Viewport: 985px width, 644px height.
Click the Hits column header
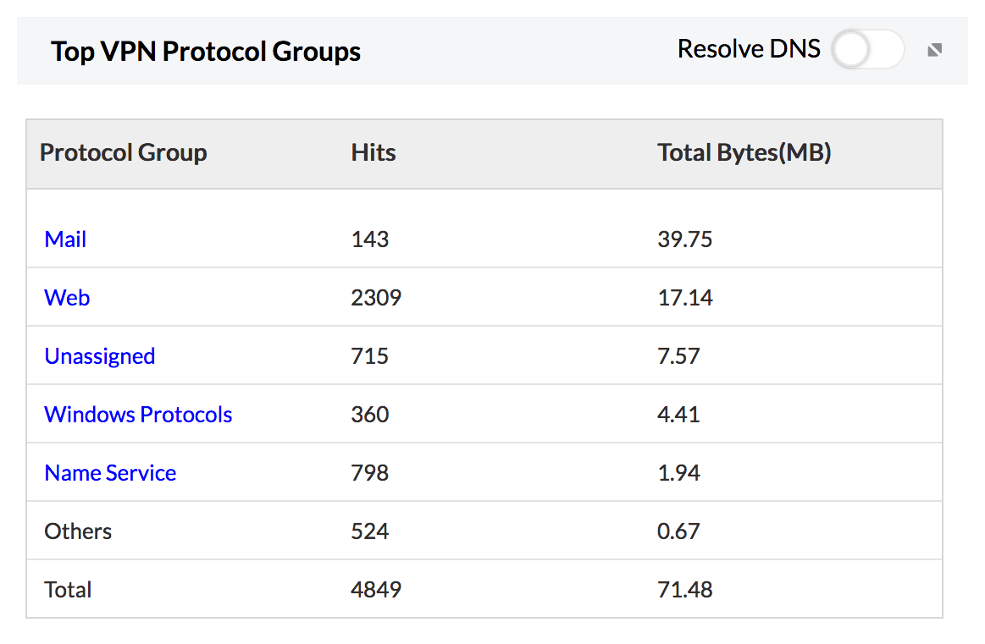(374, 153)
